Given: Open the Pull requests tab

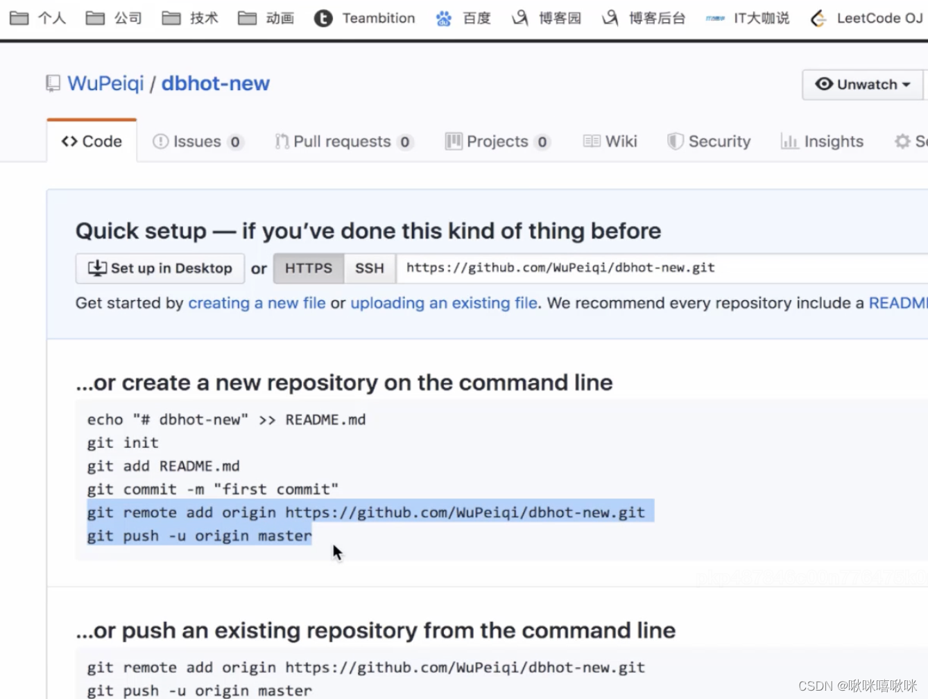Looking at the screenshot, I should pyautogui.click(x=344, y=141).
